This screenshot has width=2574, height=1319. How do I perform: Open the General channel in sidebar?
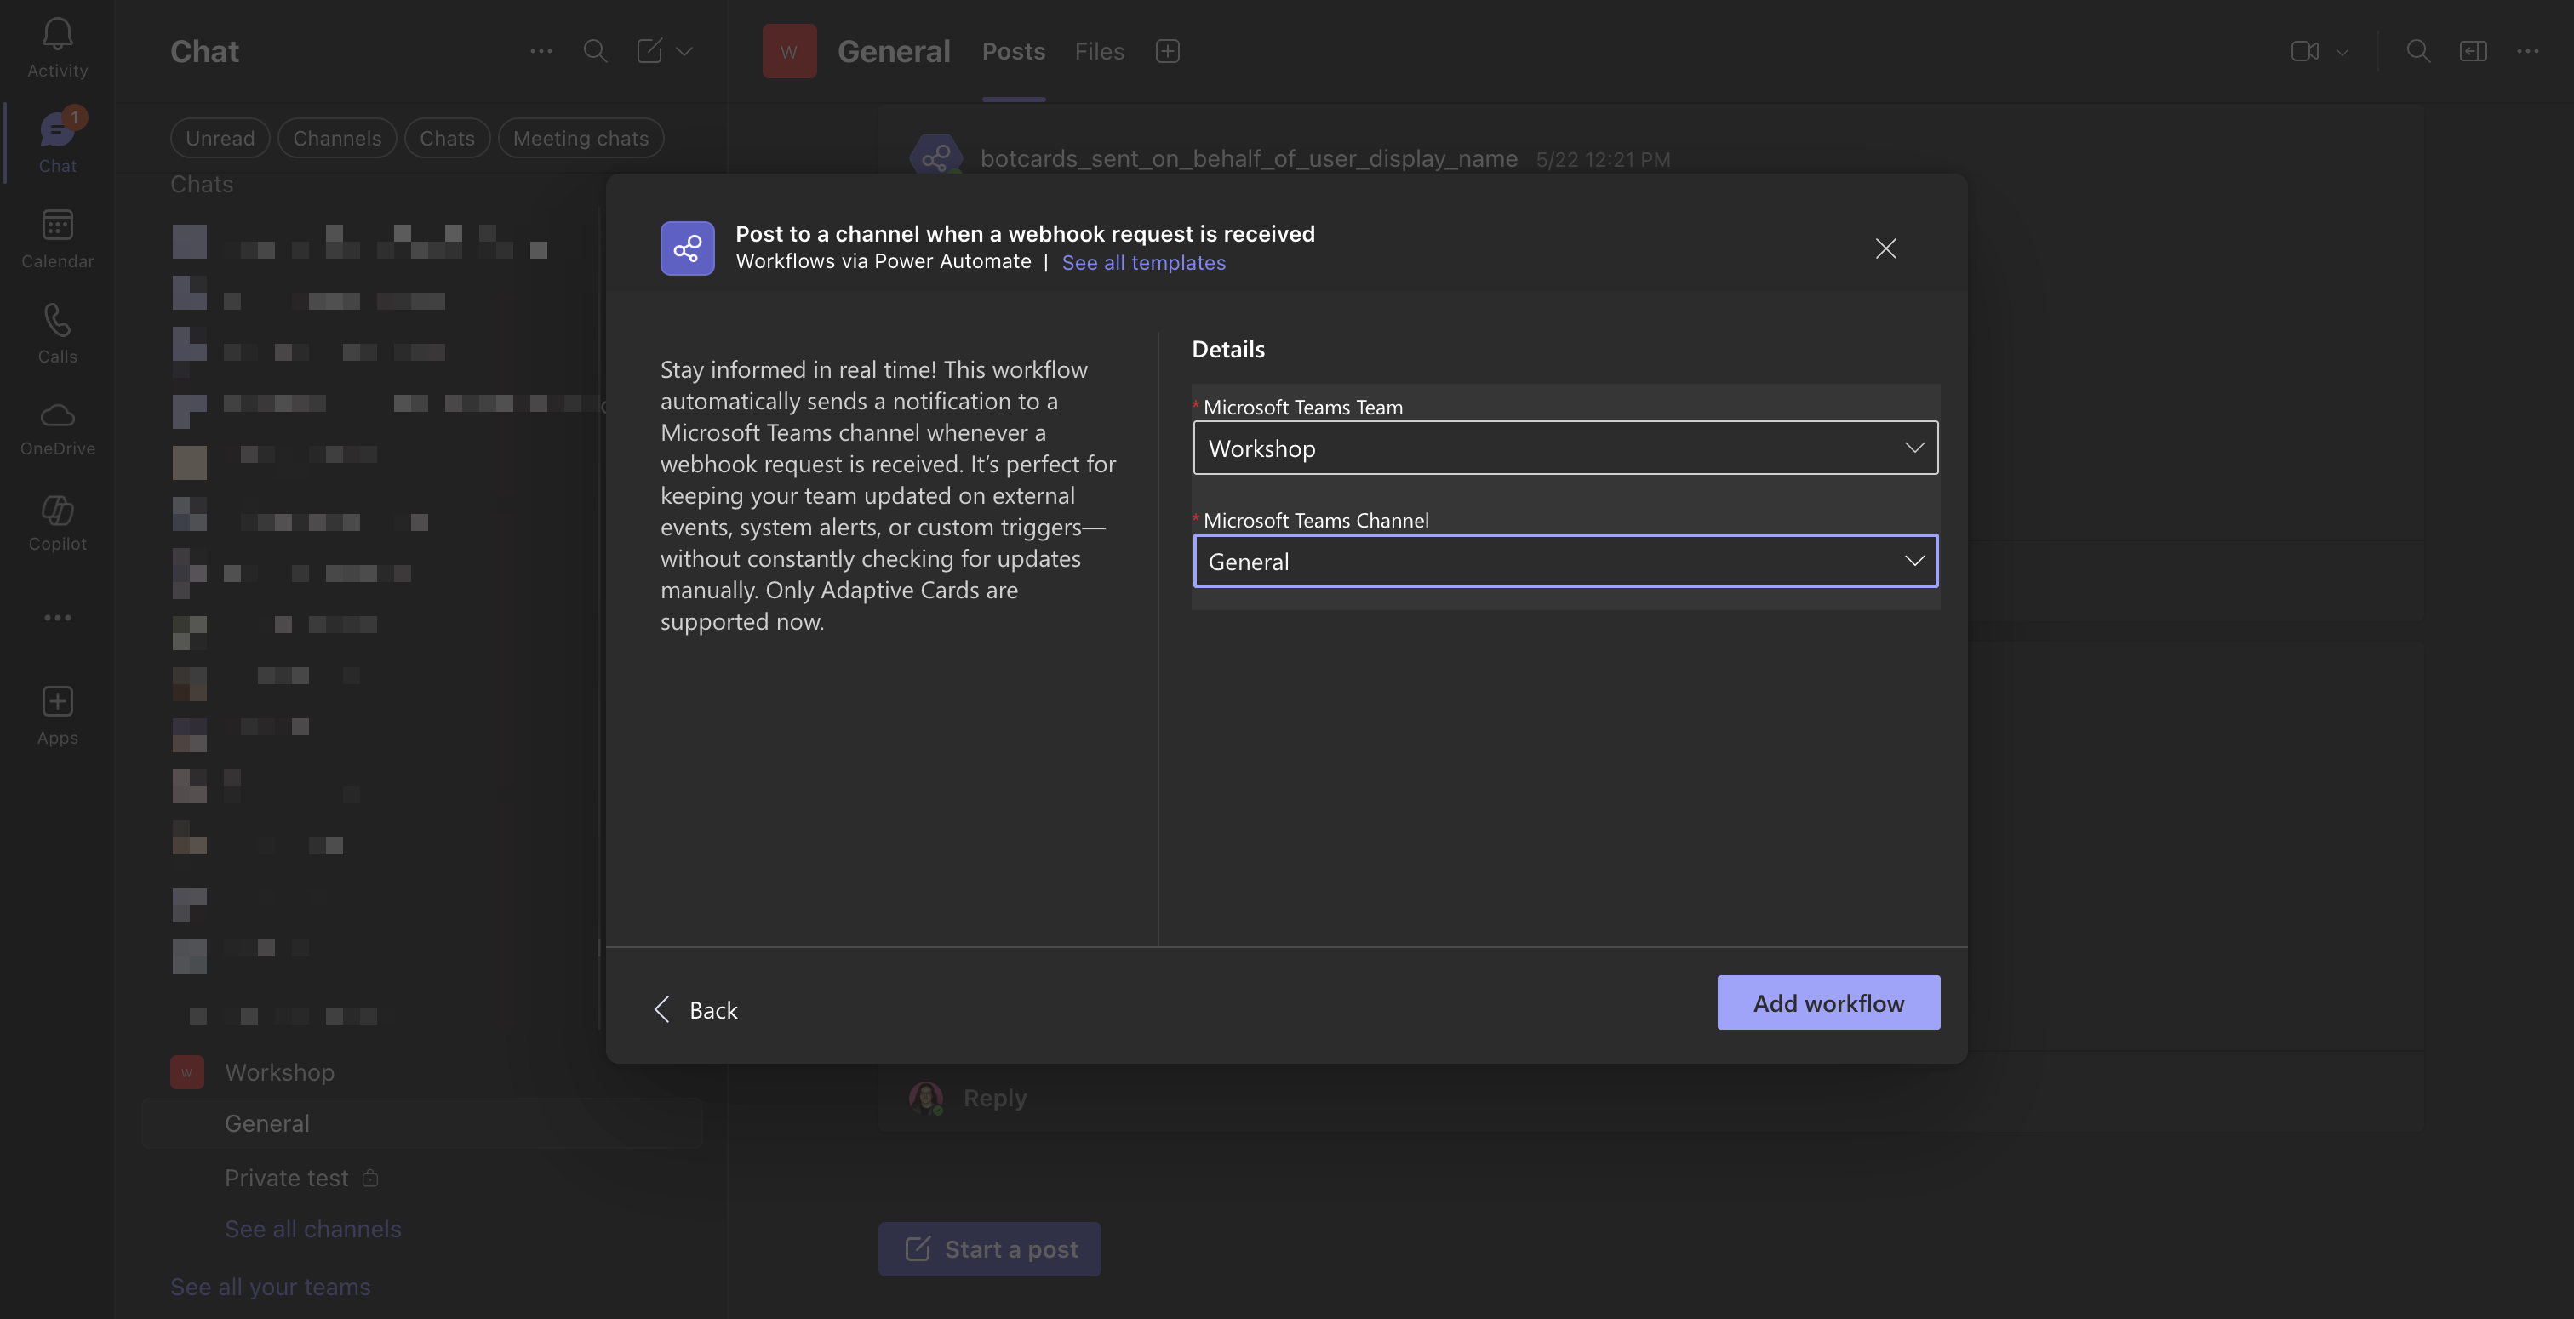421,1123
